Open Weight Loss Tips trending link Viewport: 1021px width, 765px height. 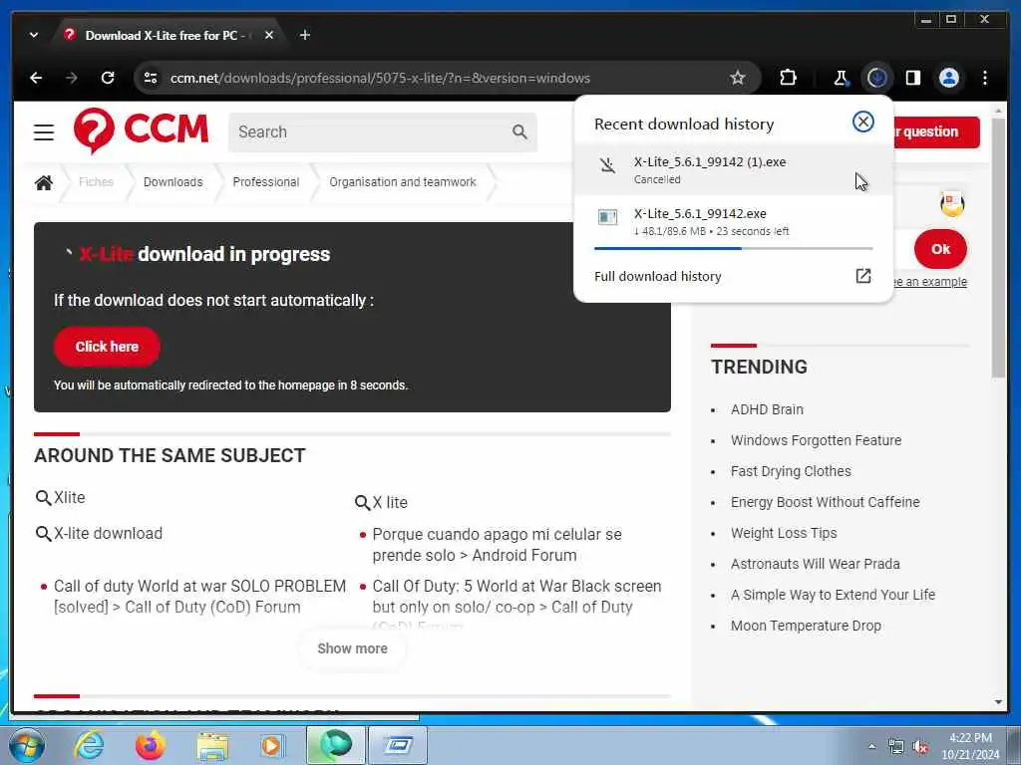[x=784, y=533]
